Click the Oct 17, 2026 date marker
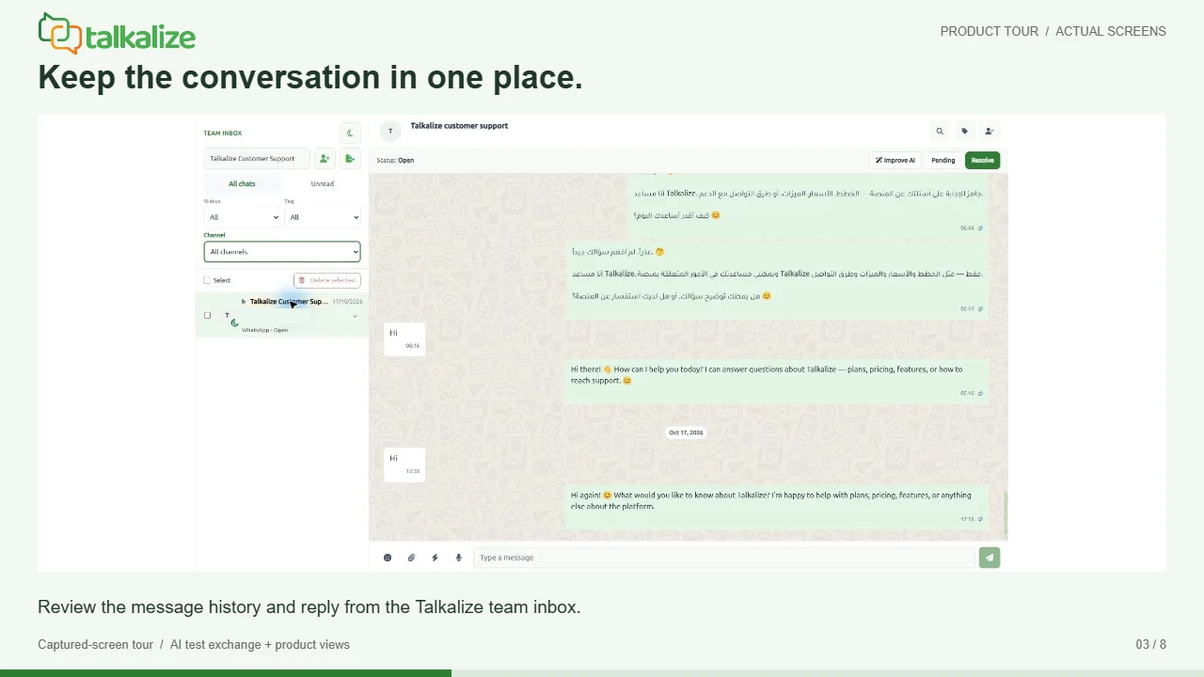The height and width of the screenshot is (677, 1204). coord(686,433)
